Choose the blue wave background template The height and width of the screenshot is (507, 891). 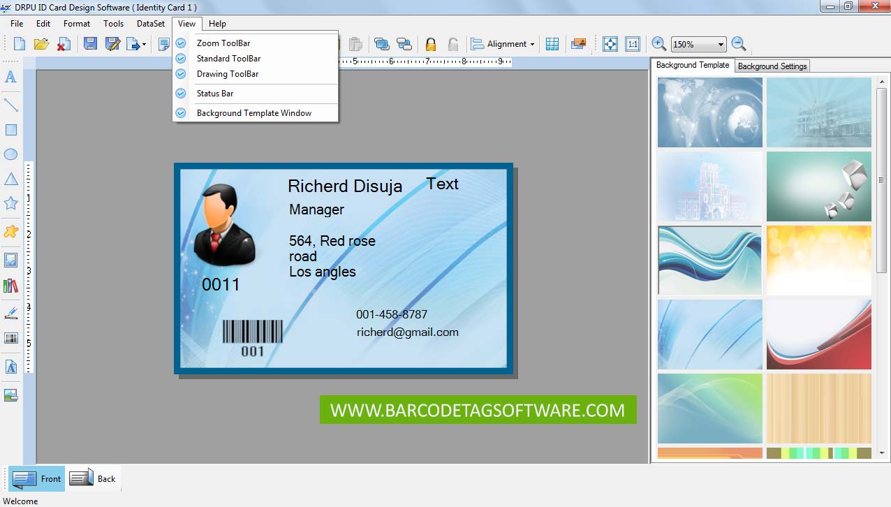710,260
